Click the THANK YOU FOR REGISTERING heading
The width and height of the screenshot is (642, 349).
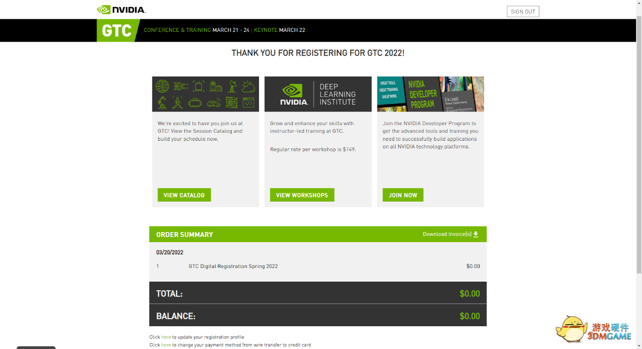pyautogui.click(x=318, y=53)
